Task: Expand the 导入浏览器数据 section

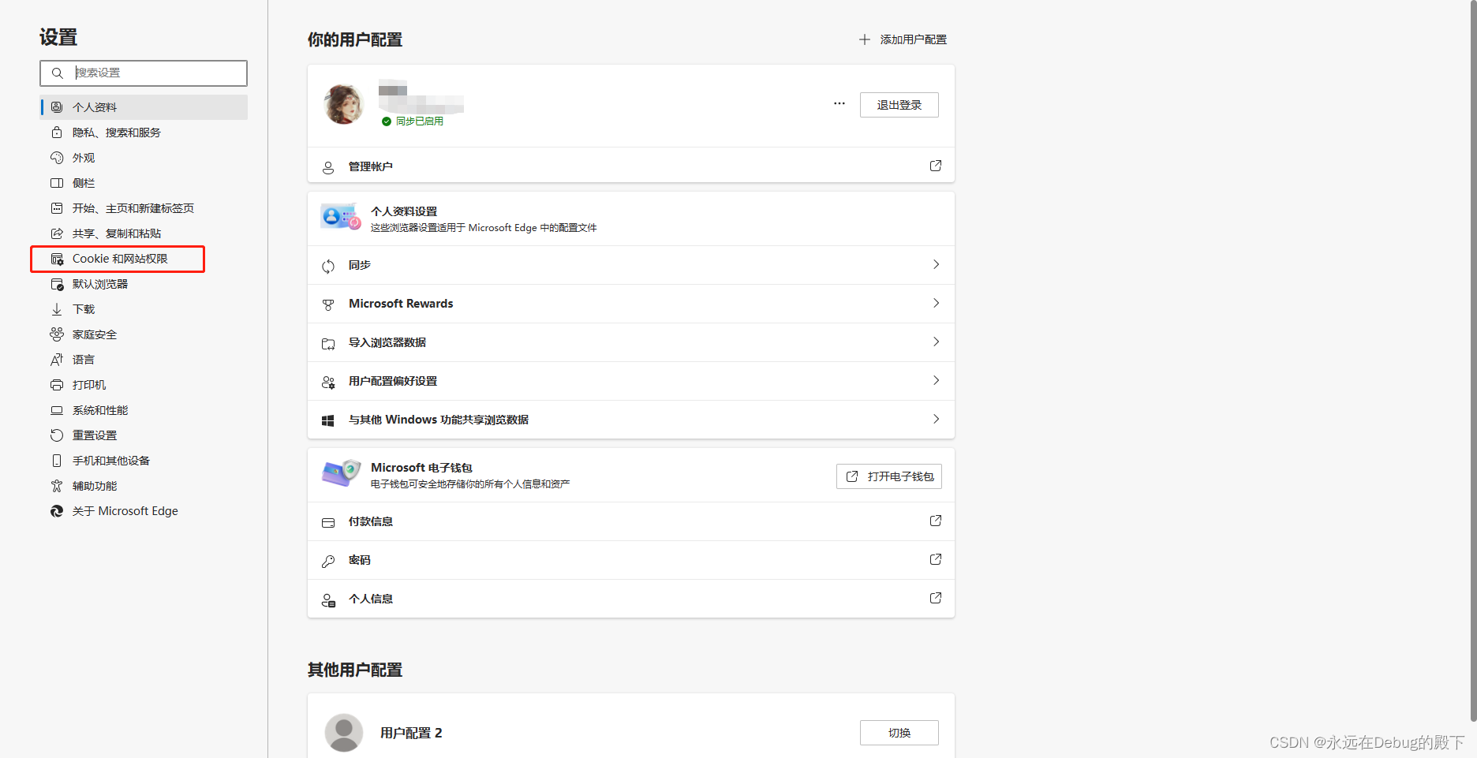Action: (x=935, y=342)
